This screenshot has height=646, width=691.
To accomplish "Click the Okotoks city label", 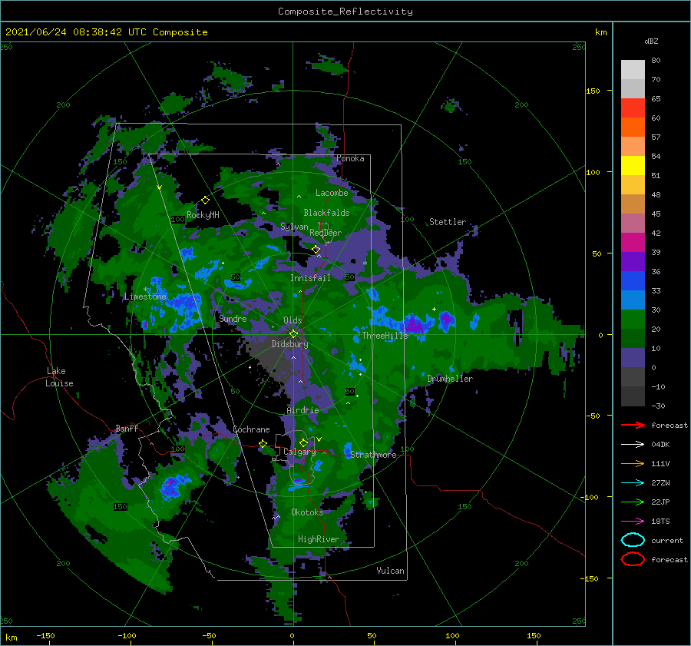I will coord(307,512).
